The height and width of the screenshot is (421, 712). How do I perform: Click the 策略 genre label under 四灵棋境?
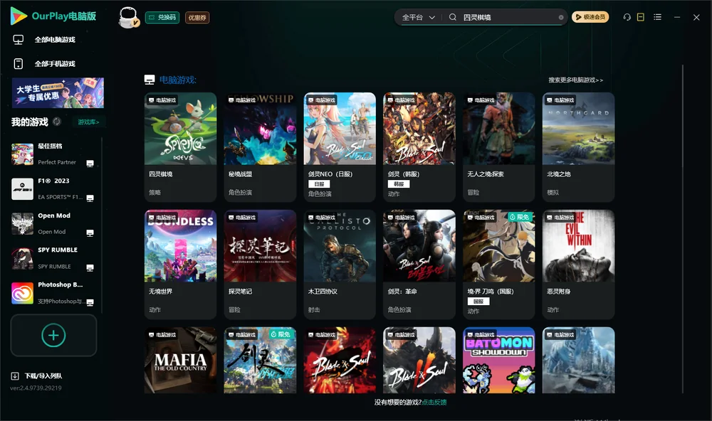155,192
